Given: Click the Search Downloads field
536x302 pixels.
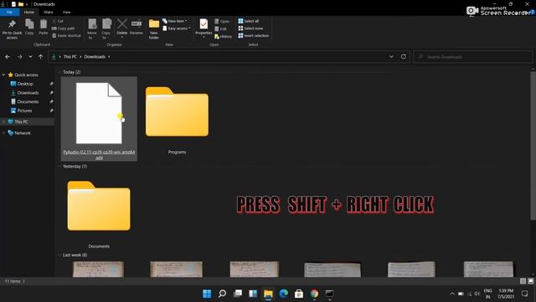Looking at the screenshot, I should [x=473, y=57].
